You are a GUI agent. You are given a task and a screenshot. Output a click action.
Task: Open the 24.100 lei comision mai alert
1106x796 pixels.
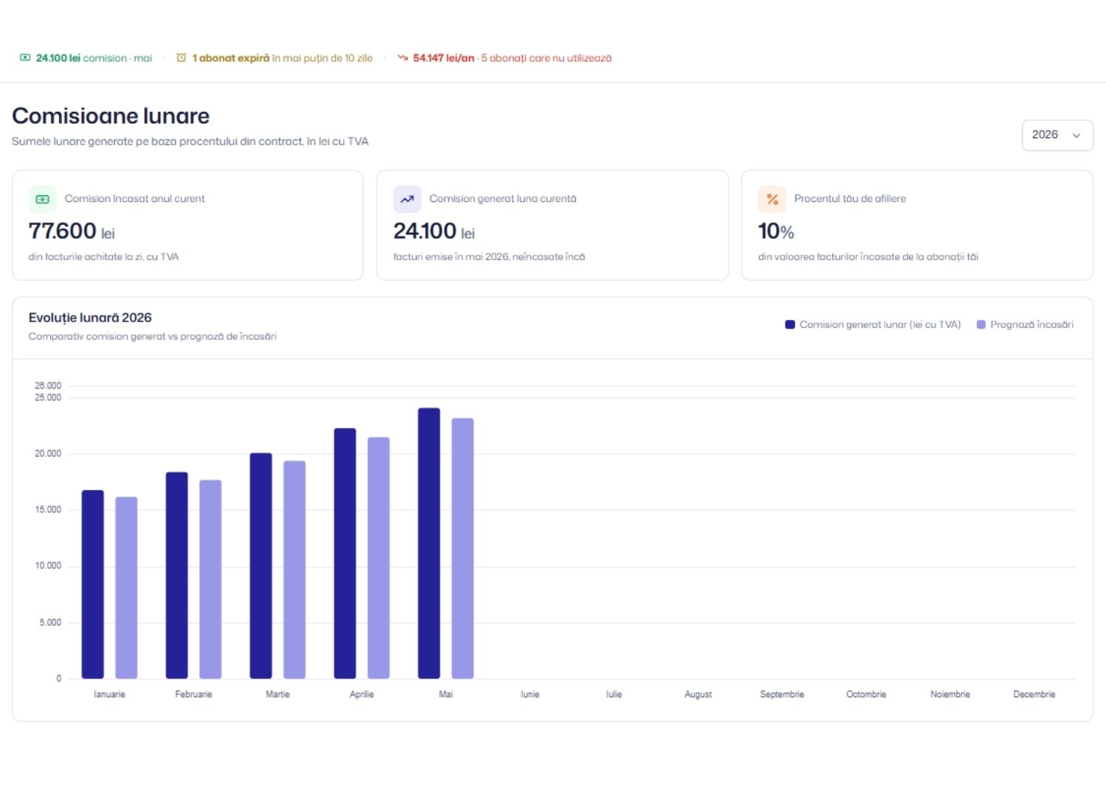[x=86, y=57]
